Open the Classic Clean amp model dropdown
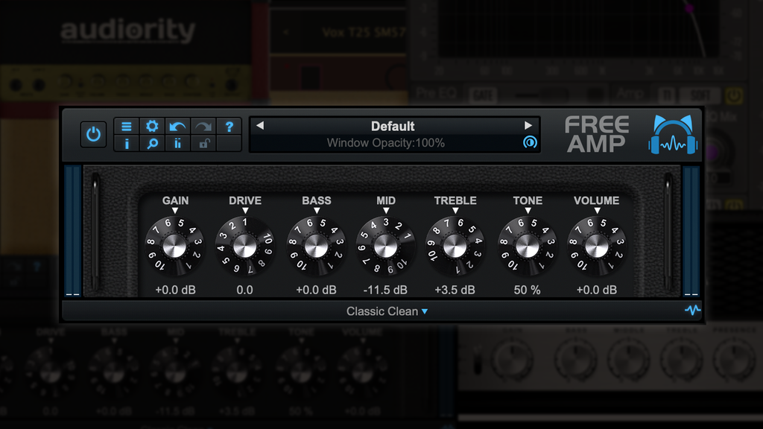This screenshot has width=763, height=429. coord(387,311)
